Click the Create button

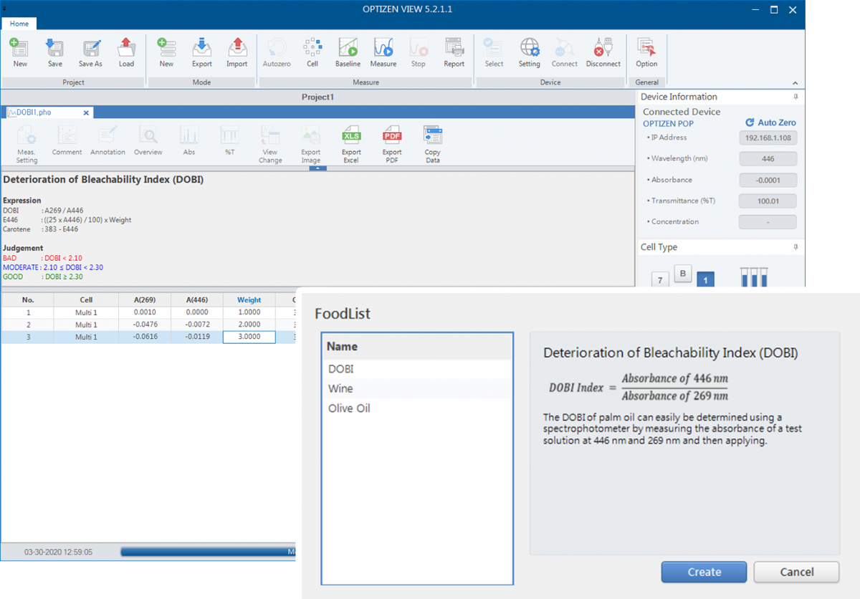[x=704, y=572]
